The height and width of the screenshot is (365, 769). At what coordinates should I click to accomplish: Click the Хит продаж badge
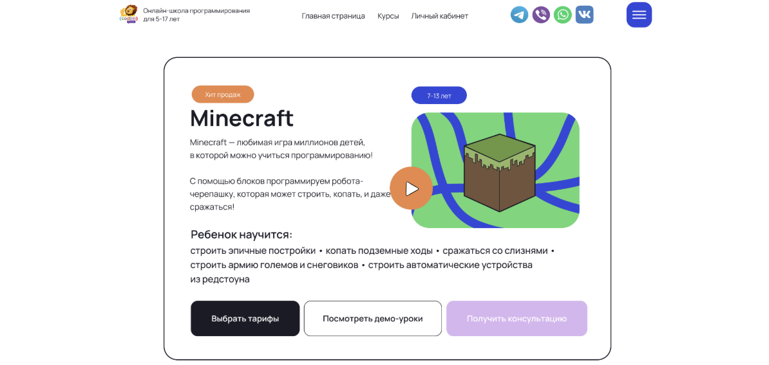tap(223, 94)
